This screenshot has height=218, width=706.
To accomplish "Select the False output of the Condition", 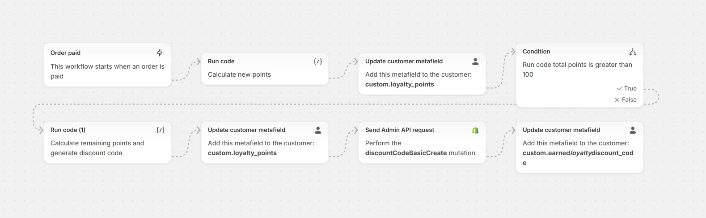I will 626,99.
